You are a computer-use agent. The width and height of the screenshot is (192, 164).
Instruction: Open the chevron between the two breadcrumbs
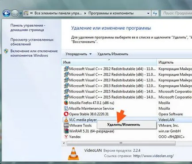(x=85, y=13)
